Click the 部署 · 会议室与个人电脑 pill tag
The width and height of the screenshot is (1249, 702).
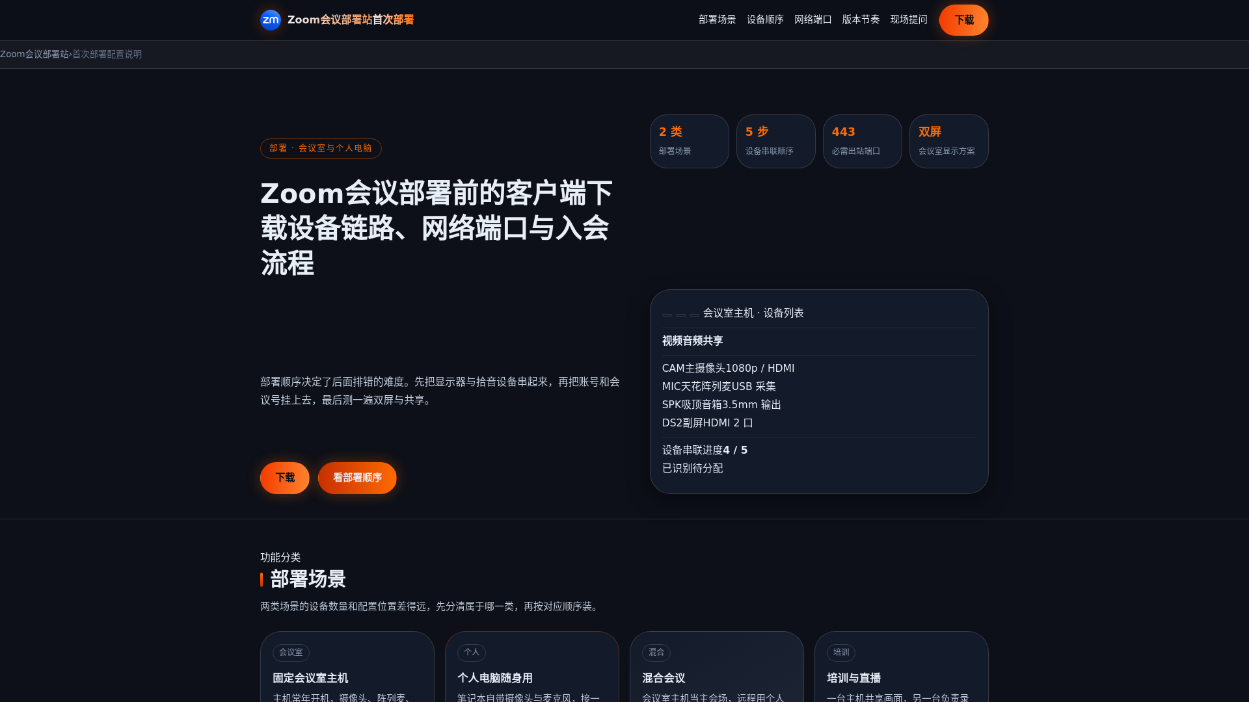(321, 148)
